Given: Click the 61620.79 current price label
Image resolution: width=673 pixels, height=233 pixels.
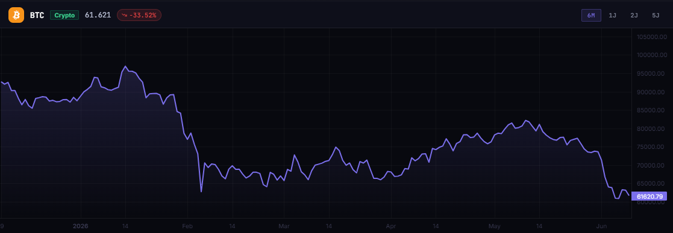Looking at the screenshot, I should pos(650,196).
